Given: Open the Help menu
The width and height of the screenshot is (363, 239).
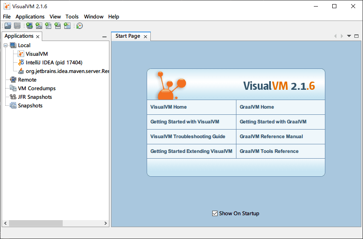Looking at the screenshot, I should tap(113, 17).
